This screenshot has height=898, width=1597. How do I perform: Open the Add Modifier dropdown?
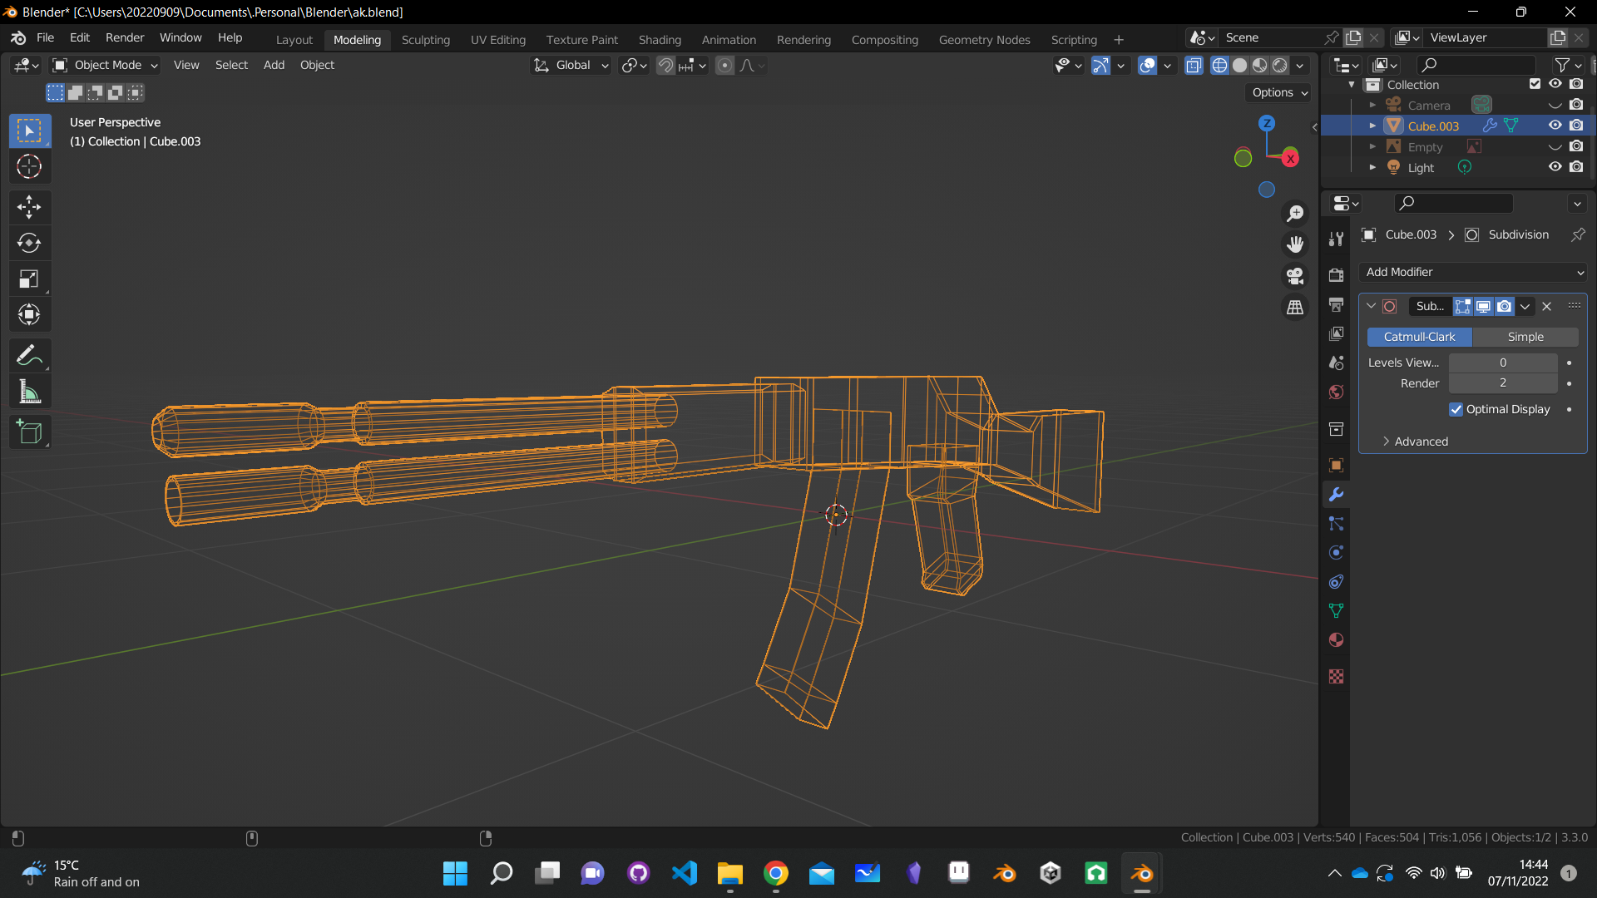pos(1473,272)
